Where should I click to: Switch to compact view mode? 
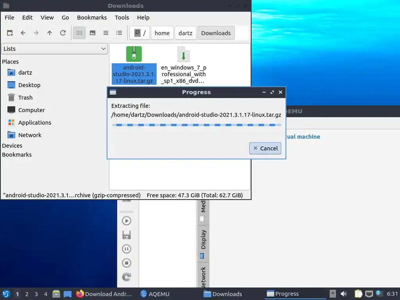point(106,33)
